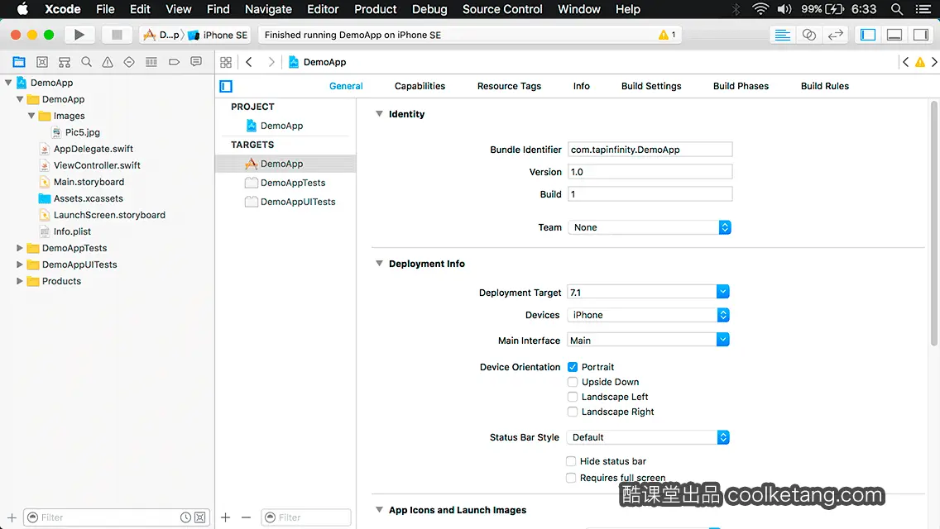The width and height of the screenshot is (940, 529).
Task: Switch to the Build Settings tab
Action: pos(651,86)
